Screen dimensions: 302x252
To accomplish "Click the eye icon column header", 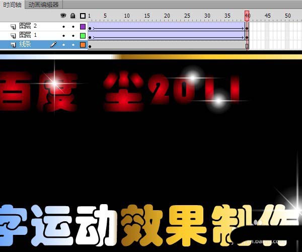I will (63, 16).
